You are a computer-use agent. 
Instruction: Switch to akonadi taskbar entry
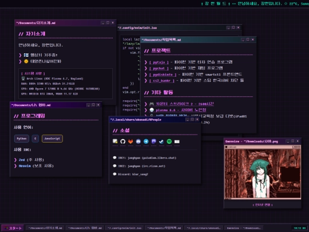pos(204,228)
